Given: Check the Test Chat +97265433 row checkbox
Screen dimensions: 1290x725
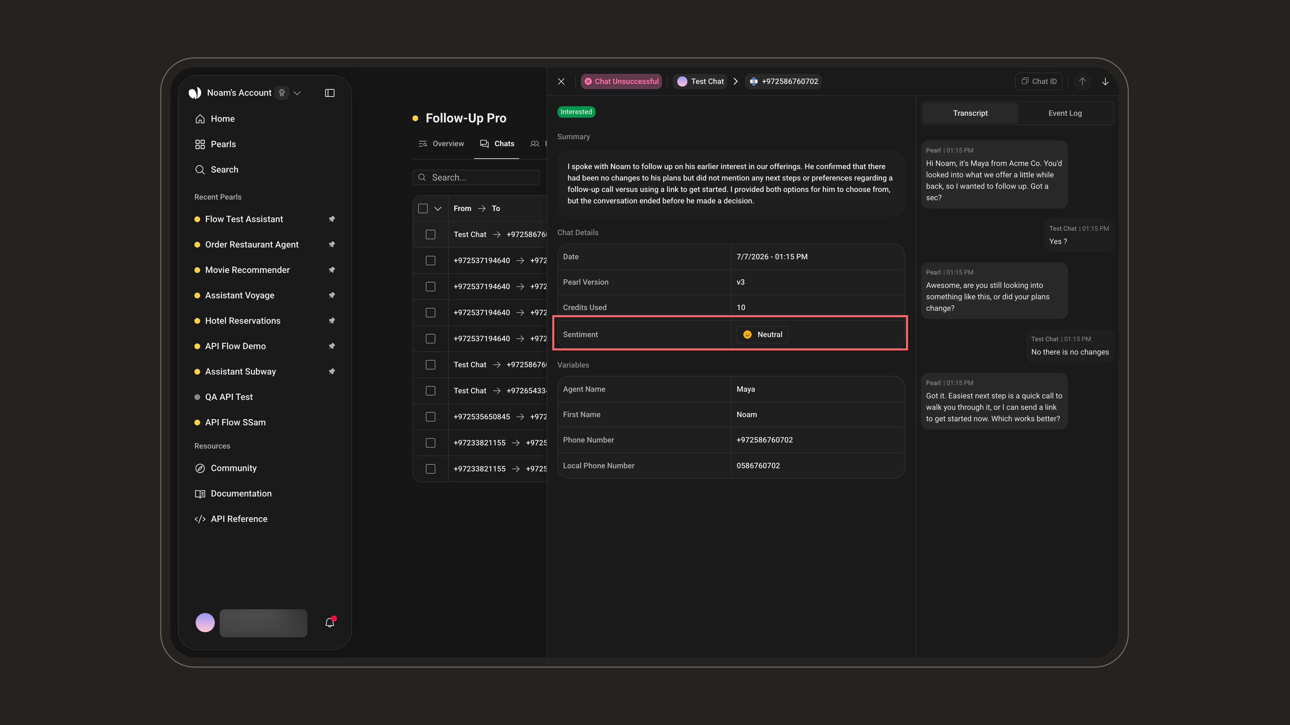Looking at the screenshot, I should click(x=431, y=391).
